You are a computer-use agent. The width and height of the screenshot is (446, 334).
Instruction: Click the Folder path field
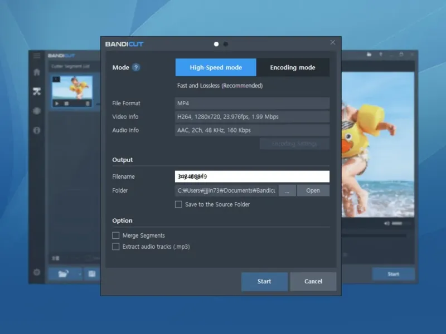[x=226, y=190]
